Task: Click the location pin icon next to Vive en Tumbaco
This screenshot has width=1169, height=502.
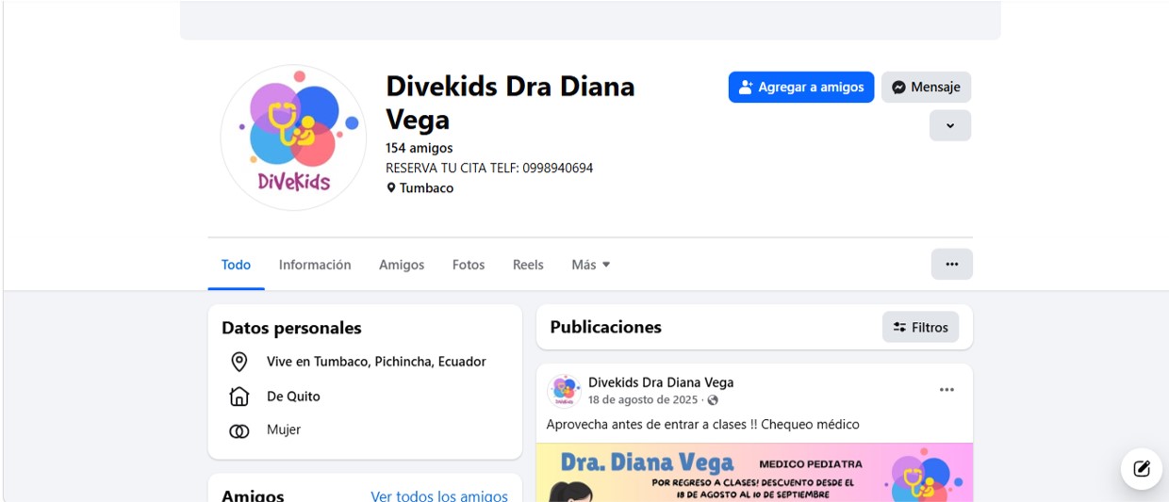Action: pyautogui.click(x=239, y=362)
